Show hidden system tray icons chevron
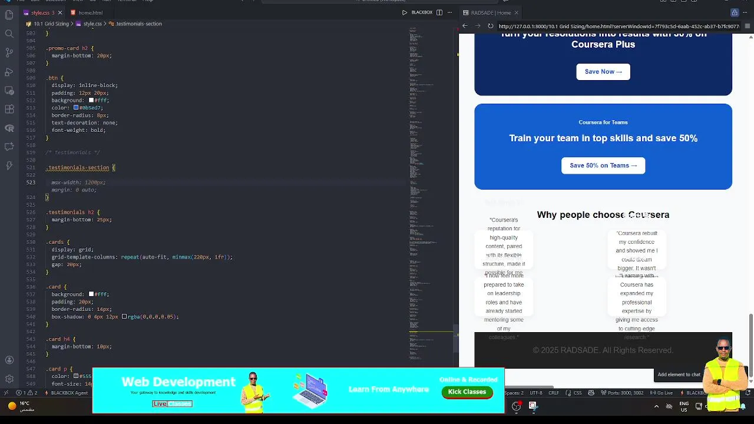 pos(656,406)
